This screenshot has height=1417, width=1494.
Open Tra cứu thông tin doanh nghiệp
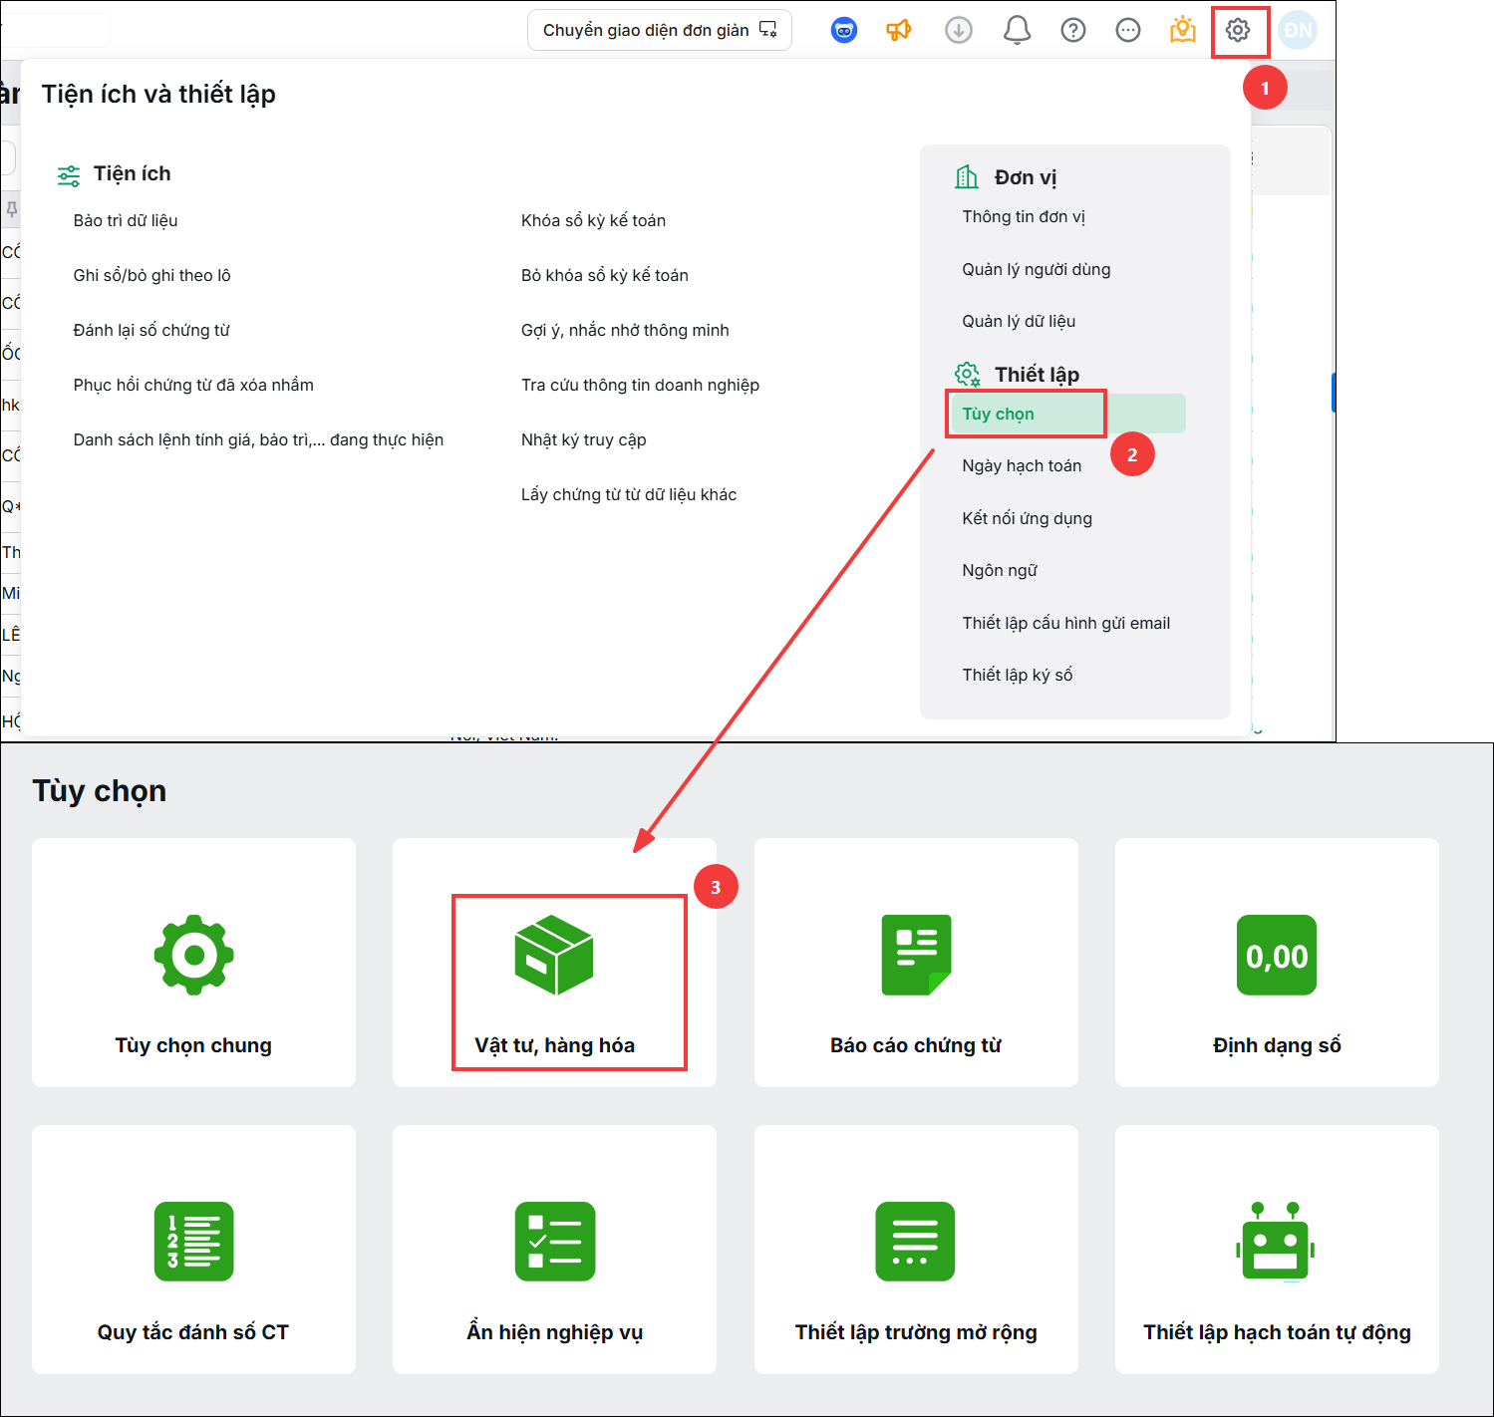click(x=640, y=385)
